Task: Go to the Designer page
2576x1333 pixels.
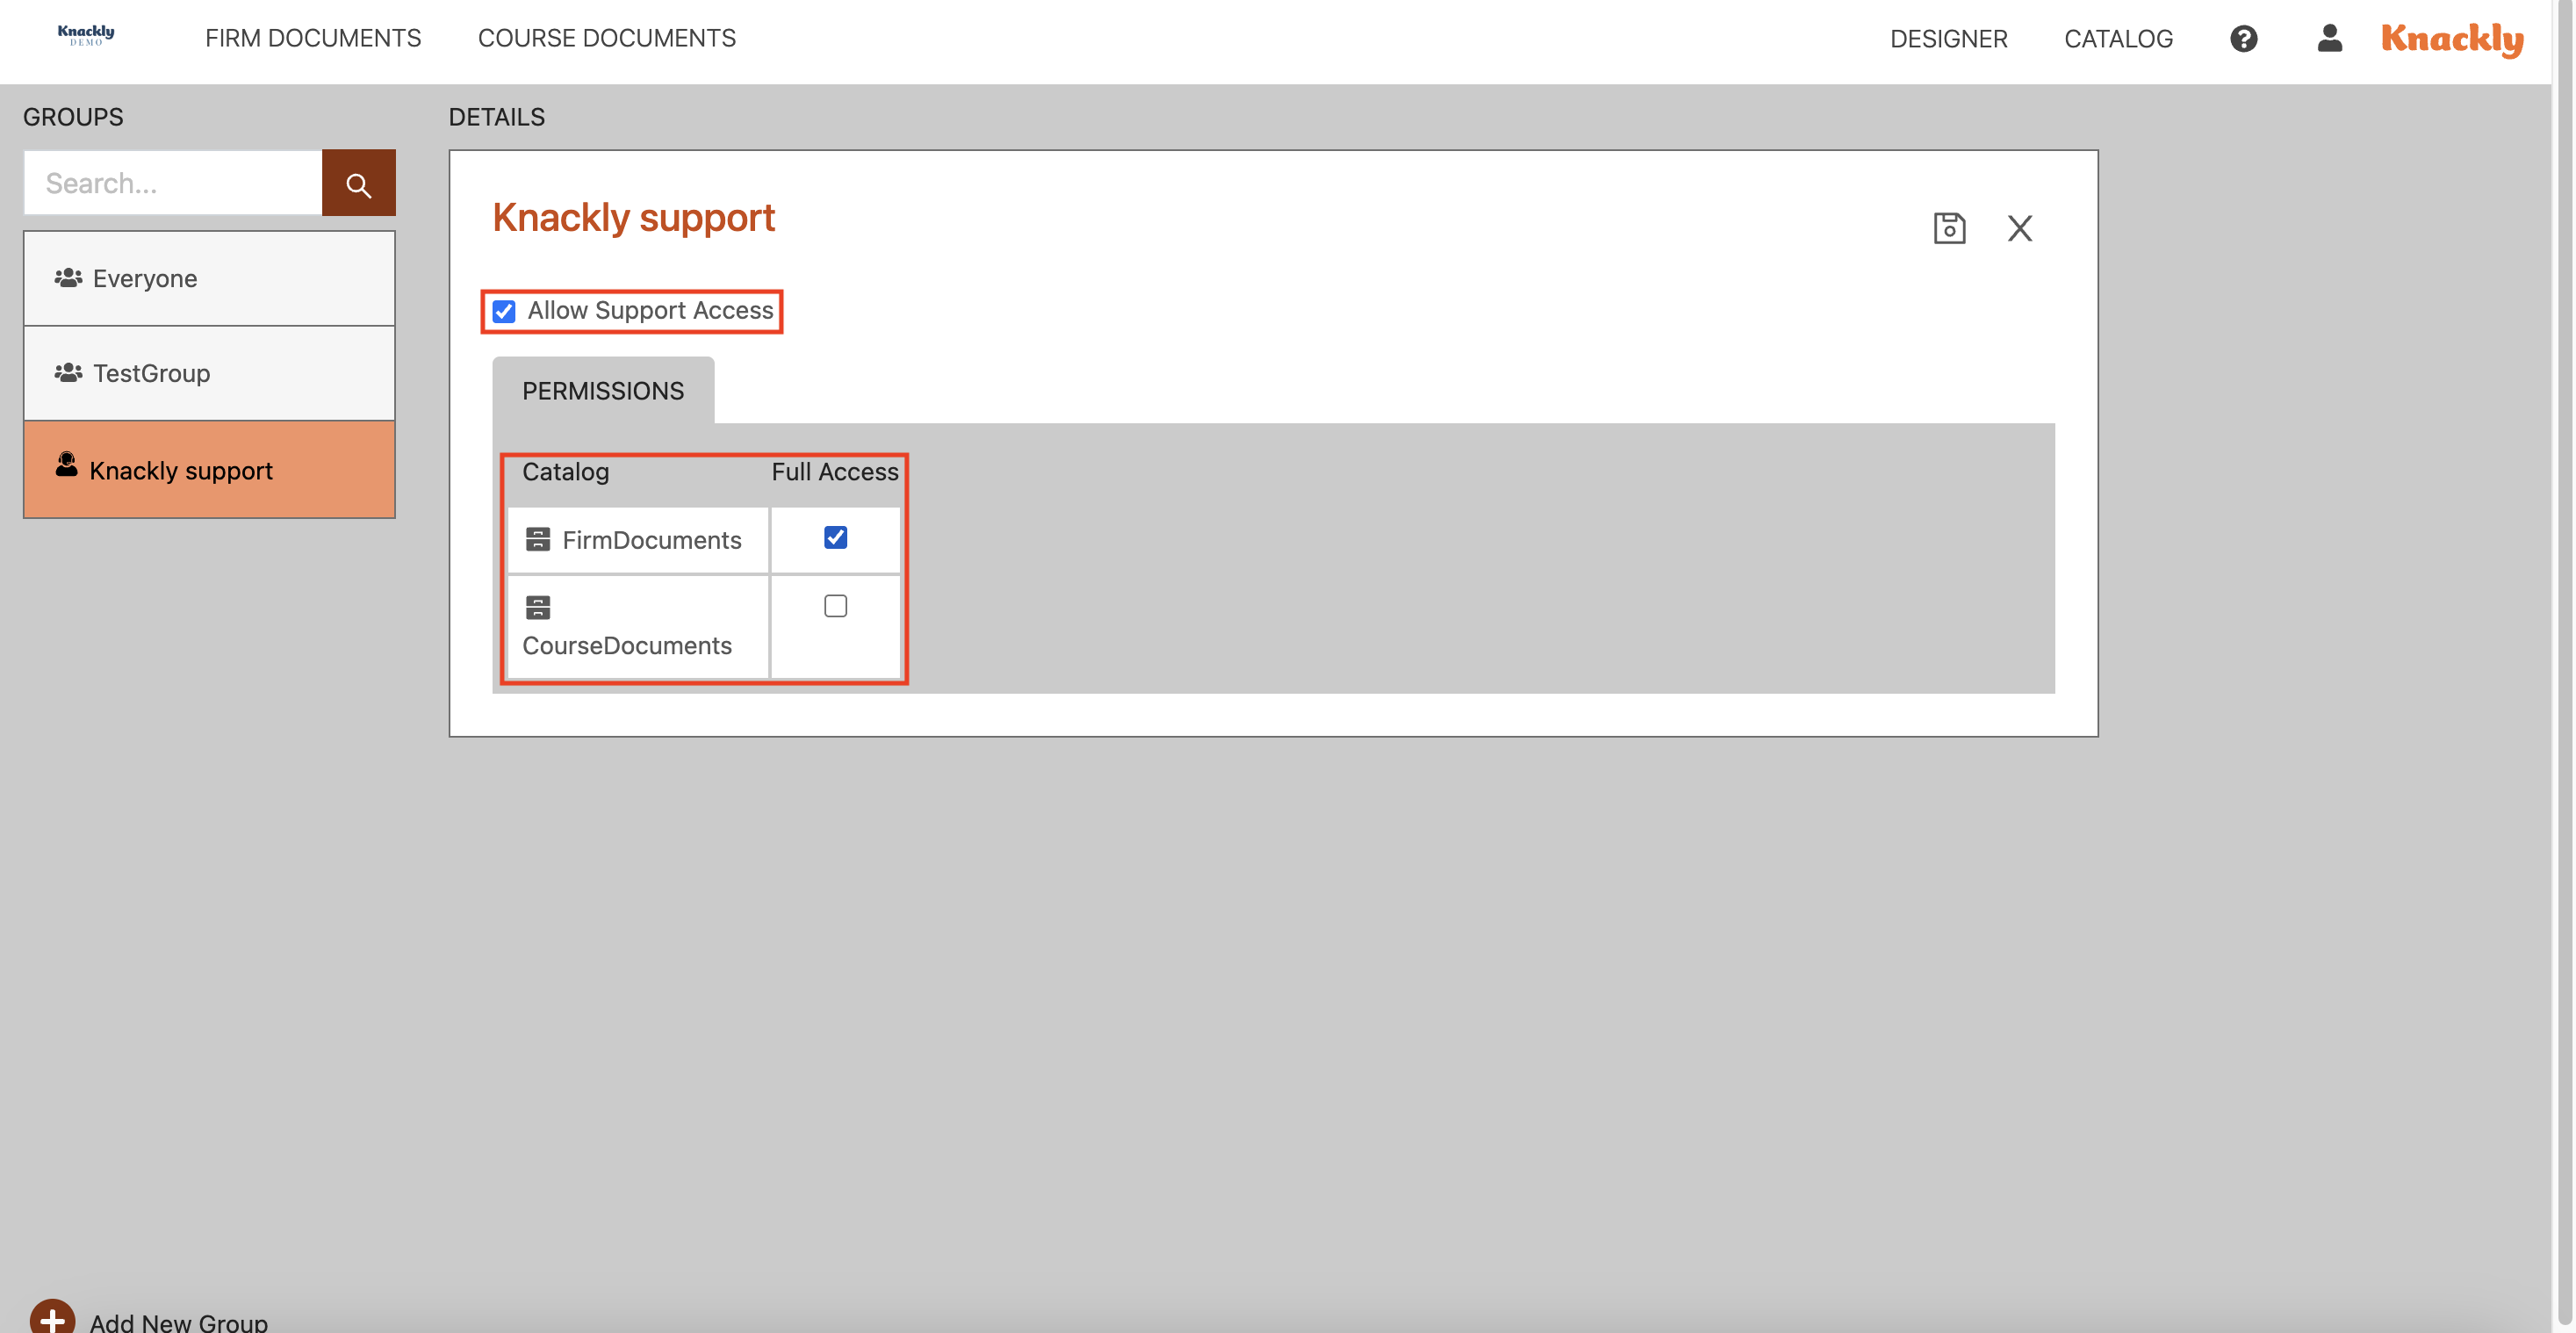Action: [1948, 39]
